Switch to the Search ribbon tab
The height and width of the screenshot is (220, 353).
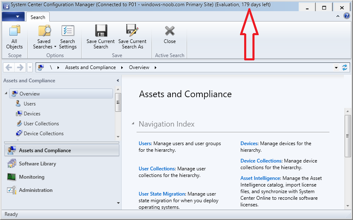coord(38,17)
